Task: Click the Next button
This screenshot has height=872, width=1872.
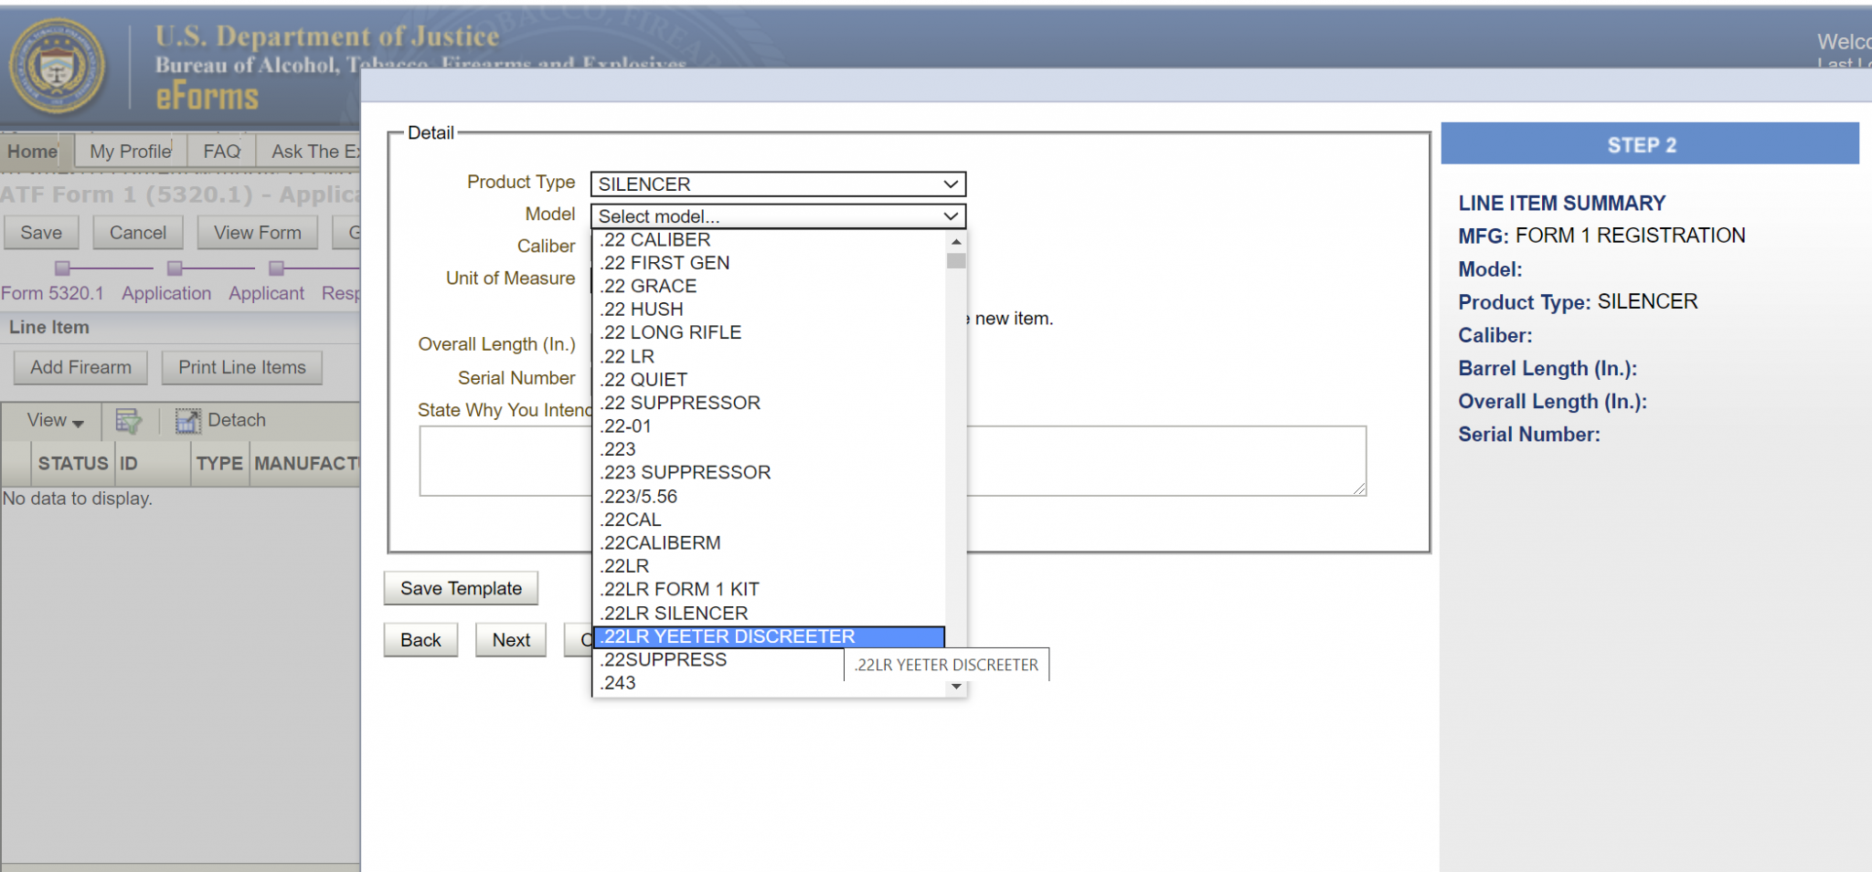Action: [x=511, y=640]
